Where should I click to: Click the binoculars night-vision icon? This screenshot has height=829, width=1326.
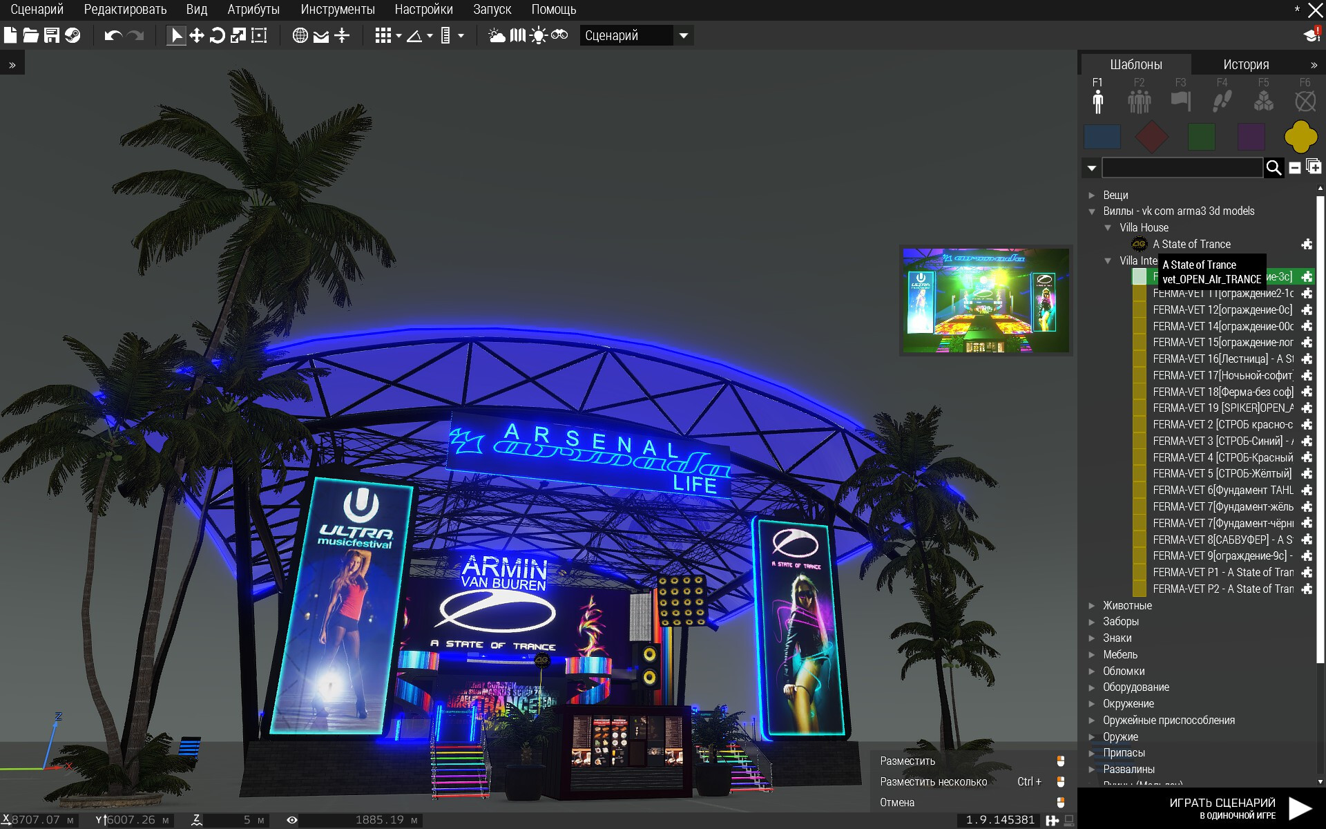[559, 35]
